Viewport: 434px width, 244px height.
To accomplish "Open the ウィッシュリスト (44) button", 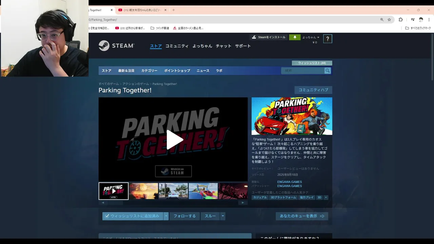I will tap(312, 63).
